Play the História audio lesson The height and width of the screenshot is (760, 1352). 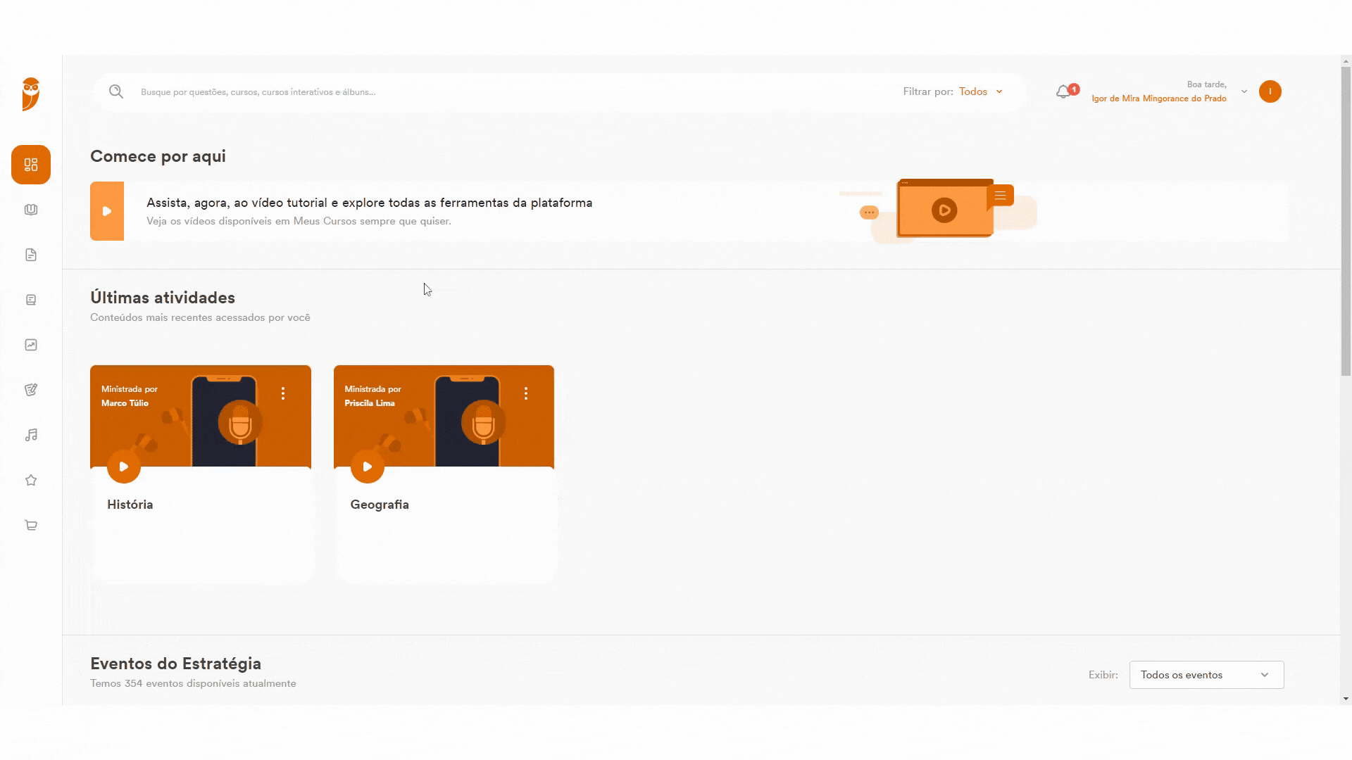pos(124,467)
